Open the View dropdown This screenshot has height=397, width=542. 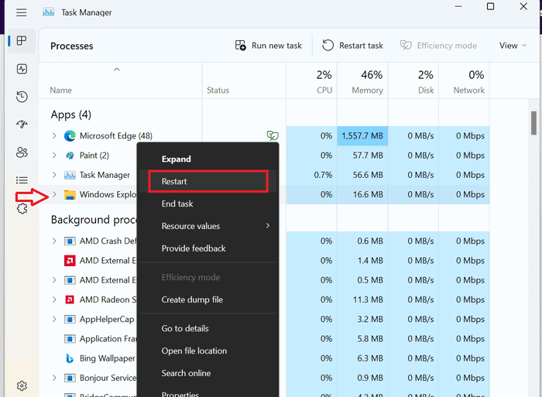(513, 46)
